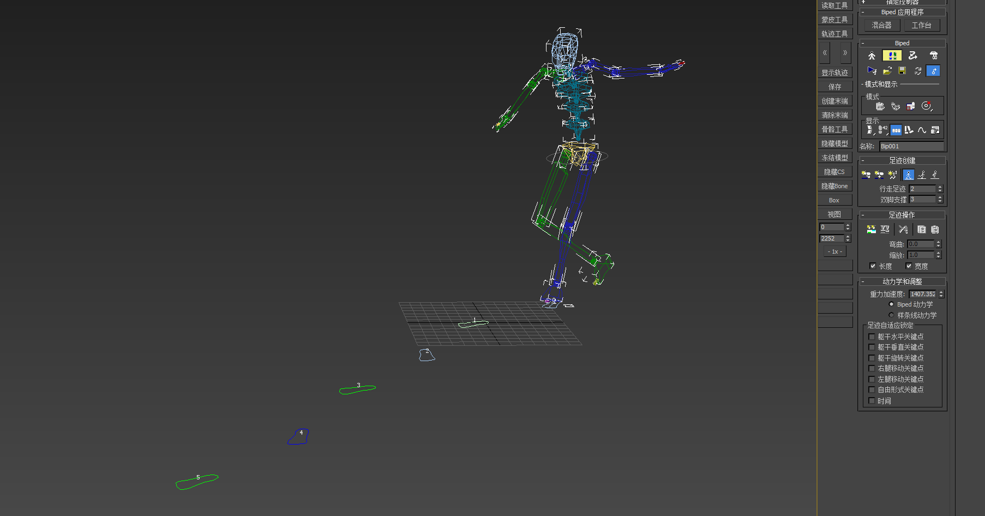Click the 名称 field containing Bip001
The width and height of the screenshot is (985, 516).
point(911,146)
